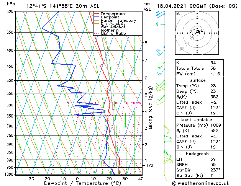Viewport: 241px width, 186px height.
Task: Click the Surface Dewp value 23
Action: (213, 91)
